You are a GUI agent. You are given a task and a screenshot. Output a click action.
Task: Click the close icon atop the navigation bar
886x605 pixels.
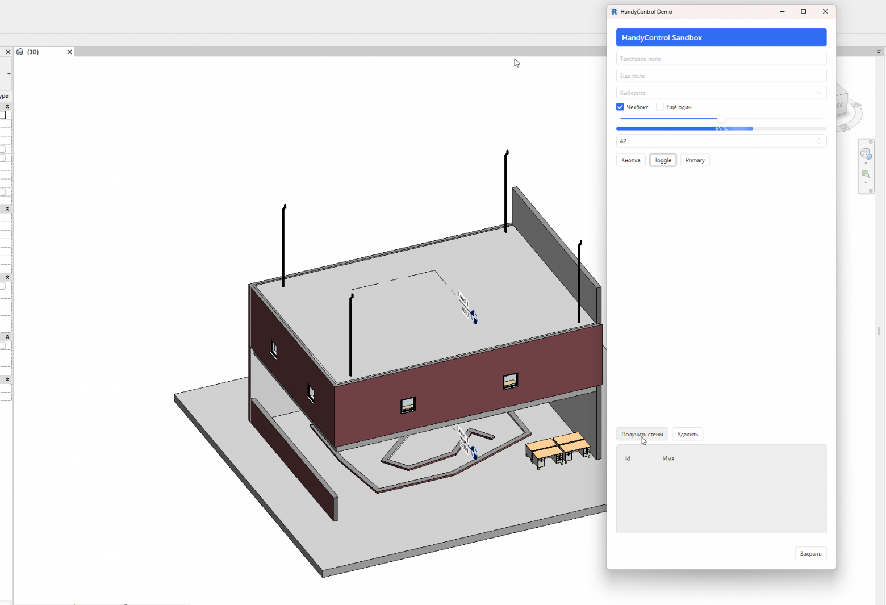click(x=871, y=141)
